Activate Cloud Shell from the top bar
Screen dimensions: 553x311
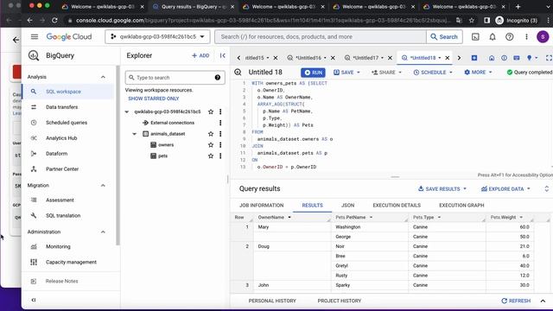(x=475, y=36)
